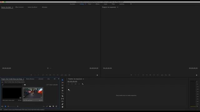
Task: Select the Selection tool arrow
Action: (62, 80)
